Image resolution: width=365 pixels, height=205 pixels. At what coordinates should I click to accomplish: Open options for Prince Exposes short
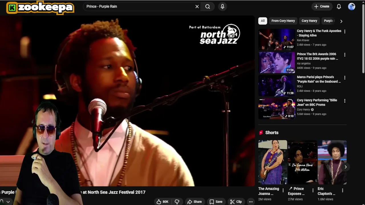click(313, 190)
